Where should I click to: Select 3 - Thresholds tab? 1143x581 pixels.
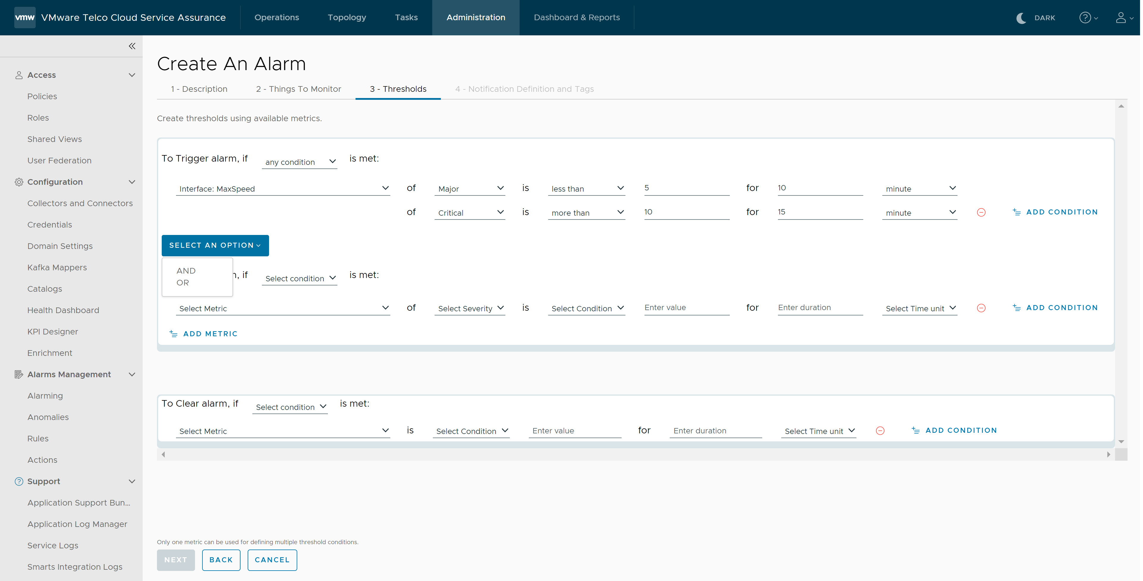coord(398,89)
